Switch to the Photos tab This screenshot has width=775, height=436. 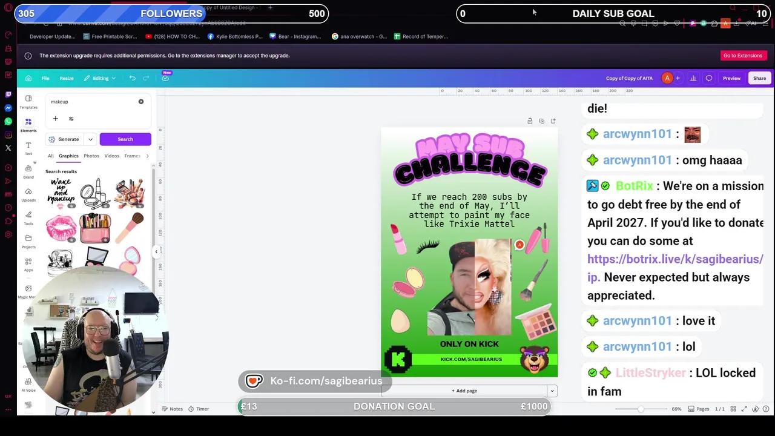tap(91, 156)
